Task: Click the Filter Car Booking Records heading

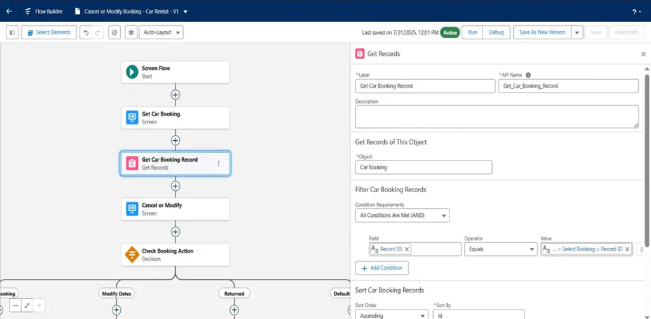Action: click(391, 190)
